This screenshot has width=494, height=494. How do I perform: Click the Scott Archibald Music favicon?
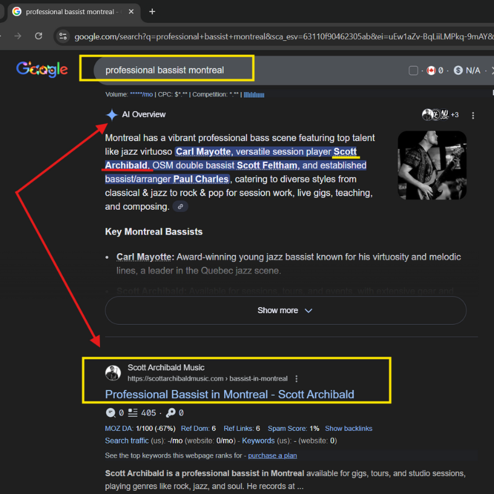click(x=113, y=373)
